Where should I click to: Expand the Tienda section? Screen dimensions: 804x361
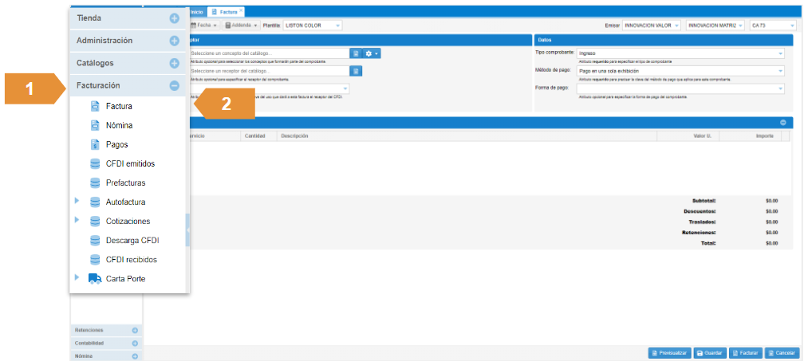point(174,18)
